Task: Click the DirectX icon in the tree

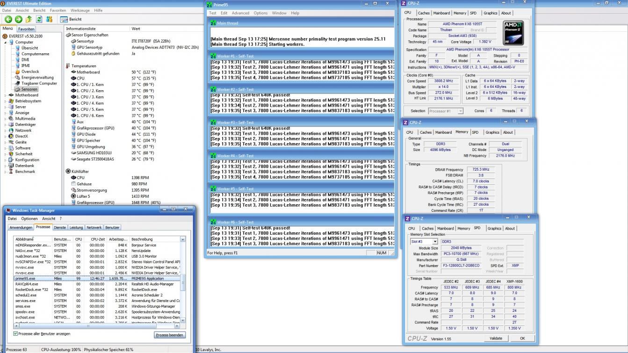Action: click(x=12, y=136)
